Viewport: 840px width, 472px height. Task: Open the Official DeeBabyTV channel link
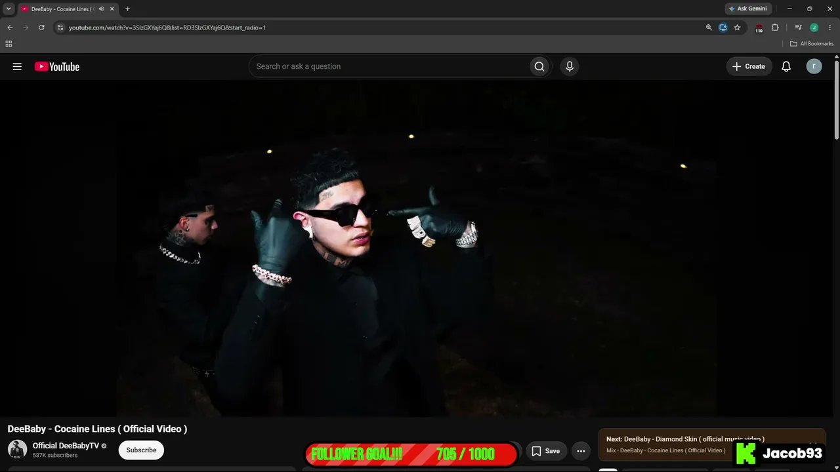point(66,446)
